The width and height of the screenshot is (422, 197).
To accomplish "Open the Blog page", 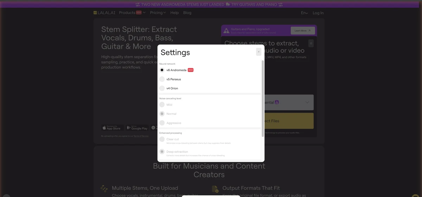I will pyautogui.click(x=187, y=13).
